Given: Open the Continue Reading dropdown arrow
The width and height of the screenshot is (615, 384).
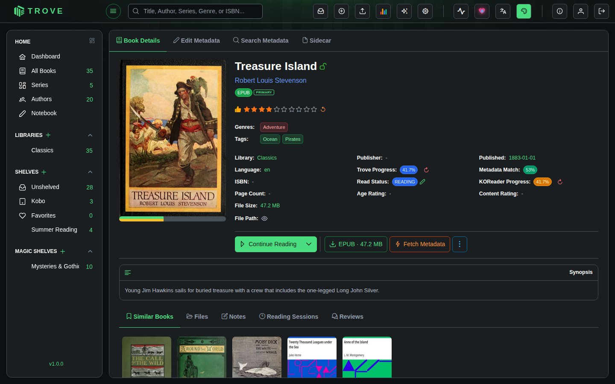Looking at the screenshot, I should click(x=309, y=244).
